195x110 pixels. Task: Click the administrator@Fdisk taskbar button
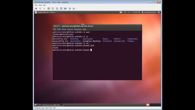[x=51, y=105]
